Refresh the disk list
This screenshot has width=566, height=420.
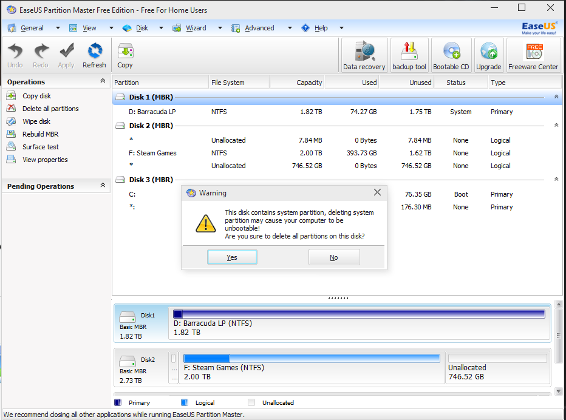pos(94,55)
